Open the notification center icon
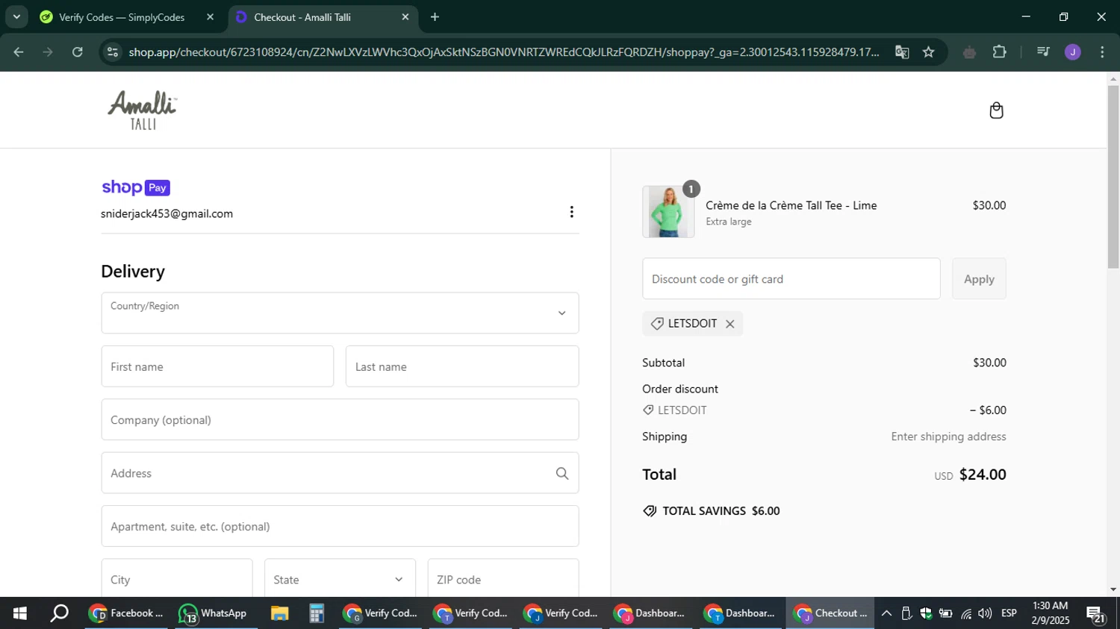Image resolution: width=1120 pixels, height=629 pixels. pos(1096,613)
